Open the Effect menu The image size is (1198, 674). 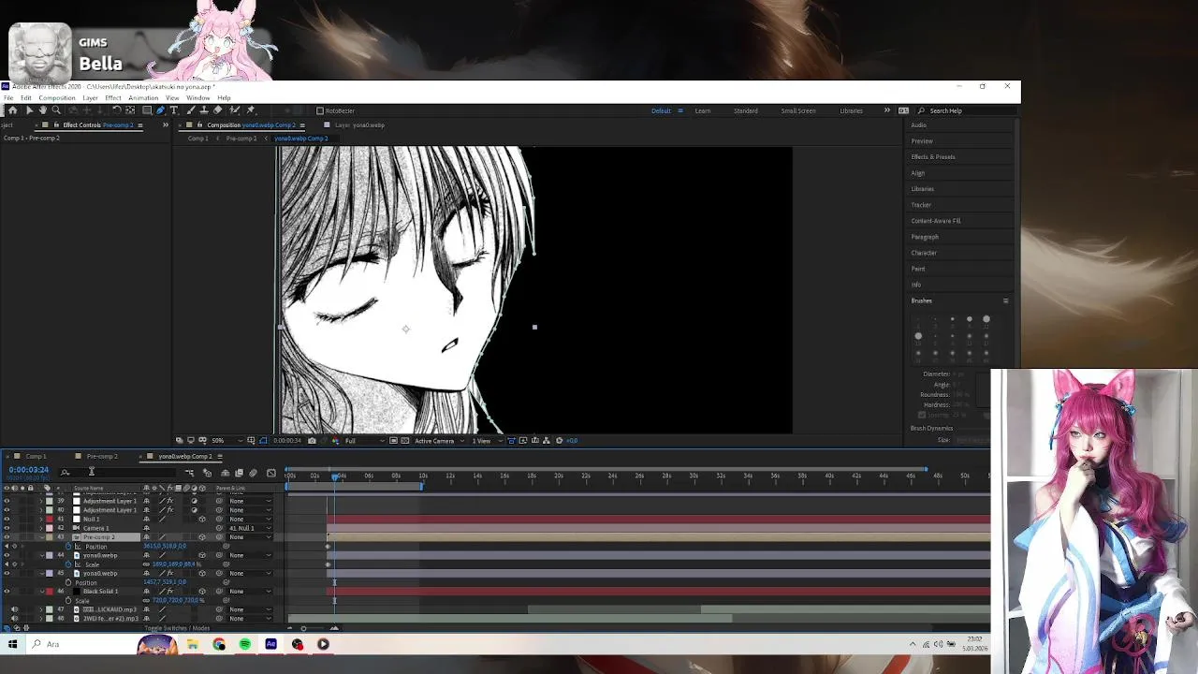(x=113, y=97)
